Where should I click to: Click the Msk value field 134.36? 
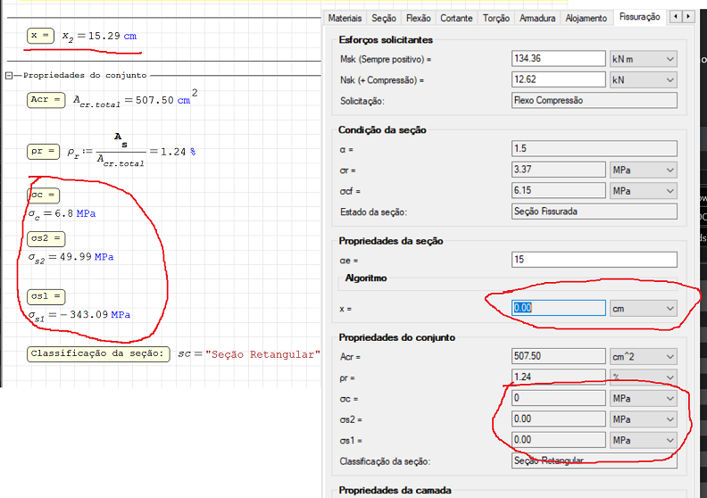[x=558, y=59]
